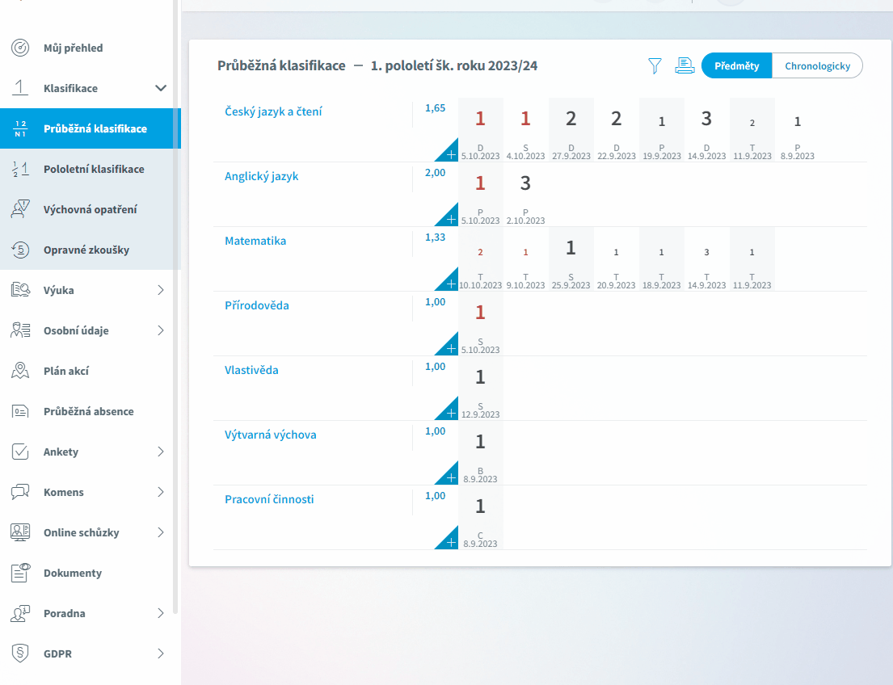Click the Dokumenty sidebar icon

(21, 573)
